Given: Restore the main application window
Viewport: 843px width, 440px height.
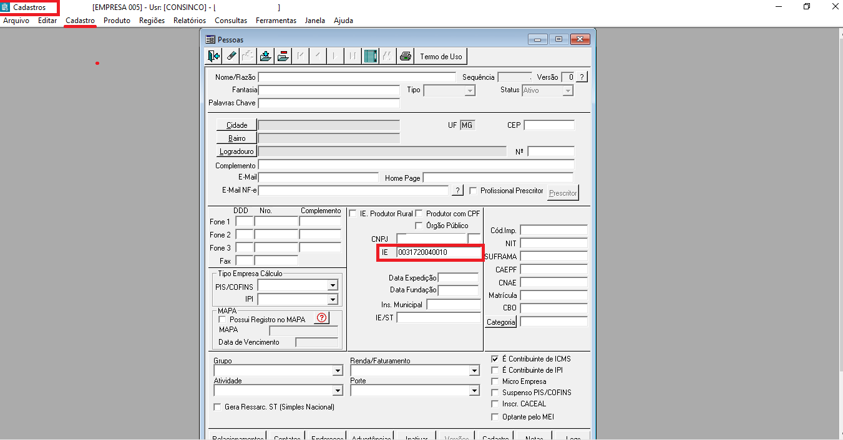Looking at the screenshot, I should [807, 7].
